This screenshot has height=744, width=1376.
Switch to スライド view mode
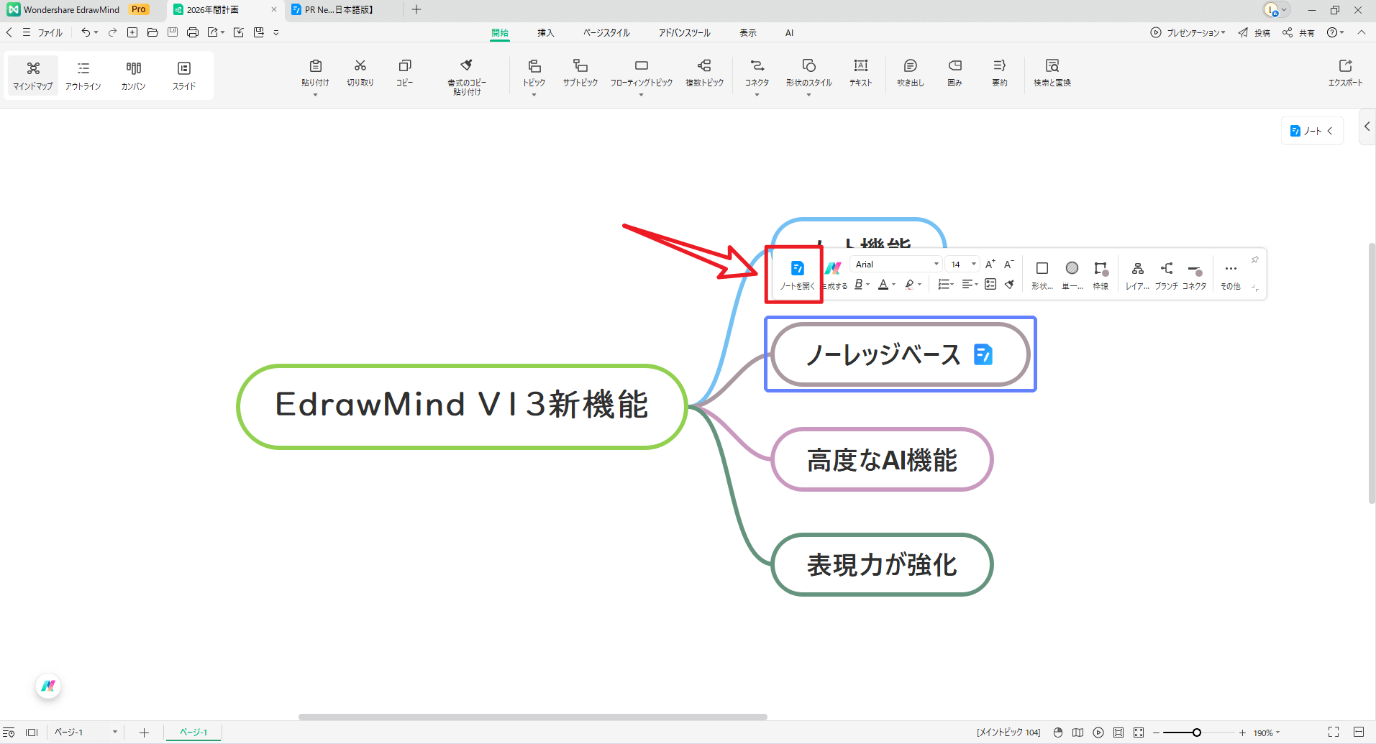pos(183,74)
